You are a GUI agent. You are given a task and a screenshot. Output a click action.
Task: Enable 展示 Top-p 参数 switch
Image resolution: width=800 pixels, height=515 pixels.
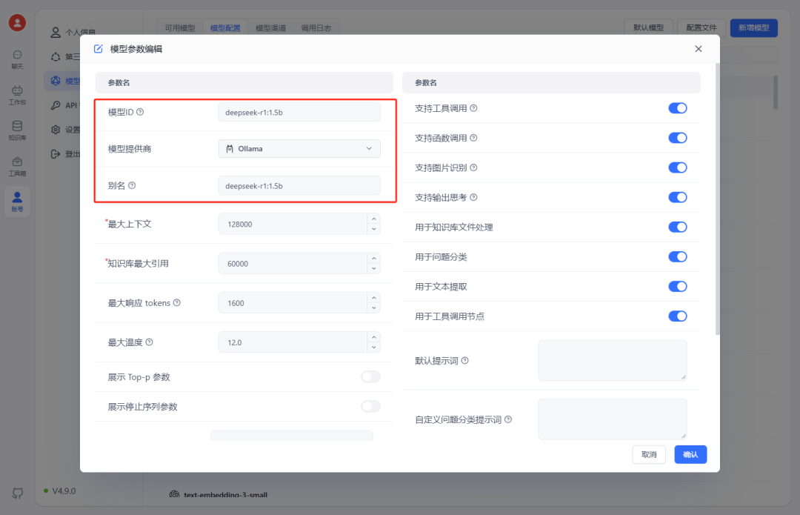(x=371, y=376)
